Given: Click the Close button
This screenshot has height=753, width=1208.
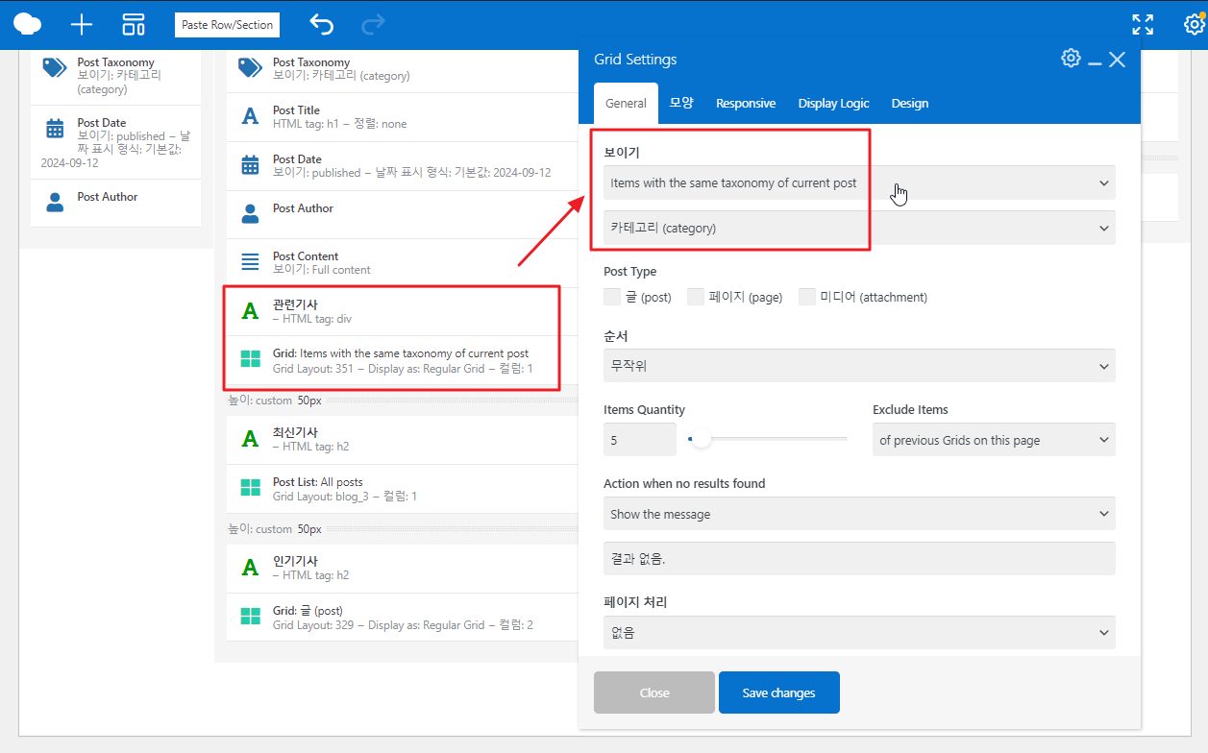Looking at the screenshot, I should coord(654,692).
